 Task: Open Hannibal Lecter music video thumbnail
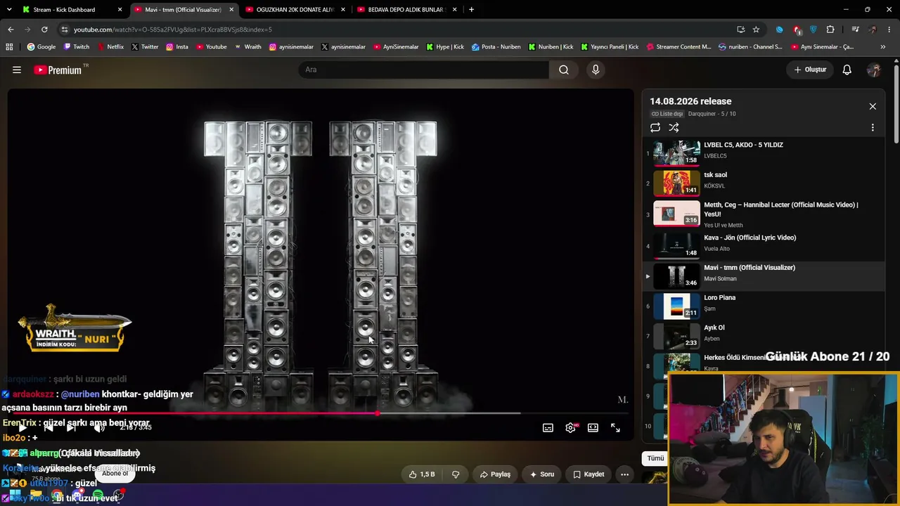click(x=676, y=214)
